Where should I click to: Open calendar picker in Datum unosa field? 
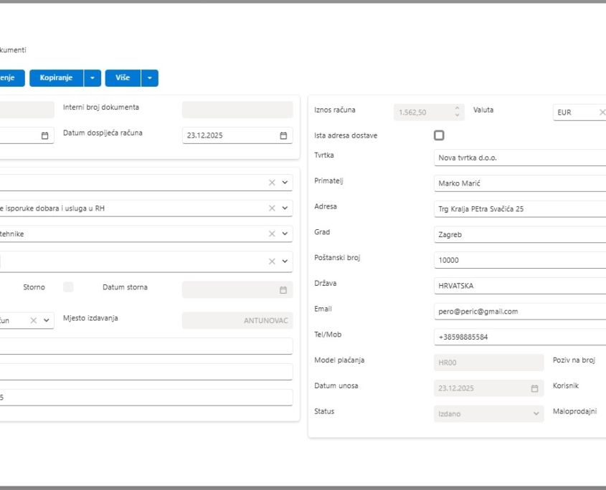pos(534,388)
